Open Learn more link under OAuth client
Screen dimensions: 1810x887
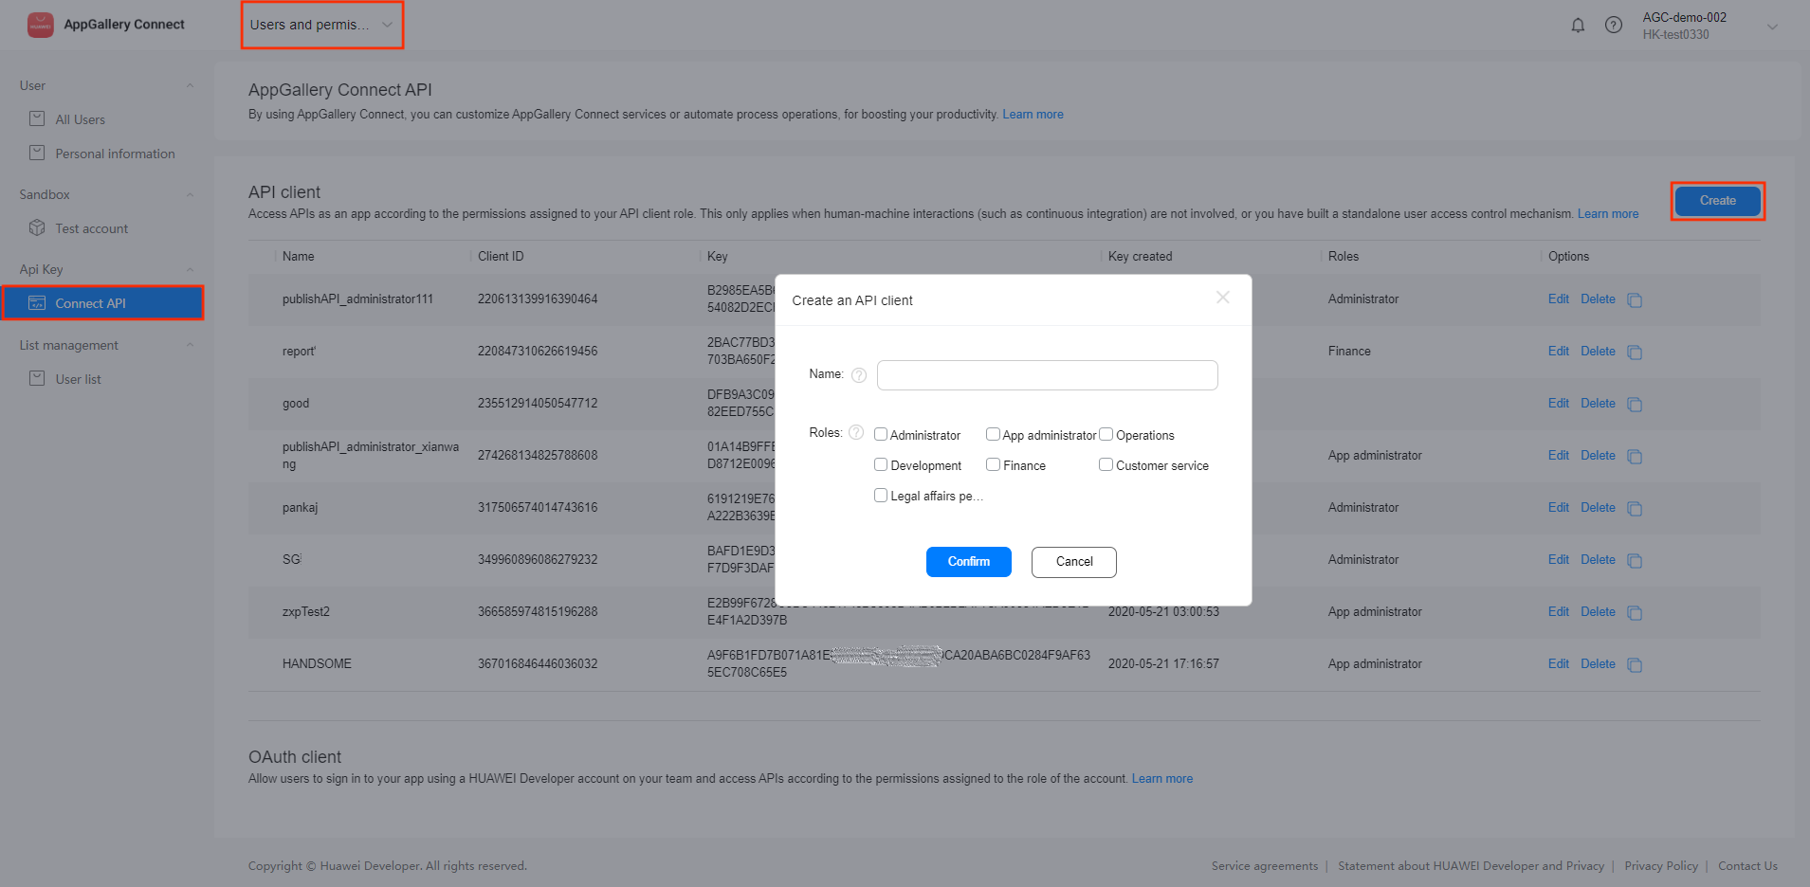click(1162, 779)
